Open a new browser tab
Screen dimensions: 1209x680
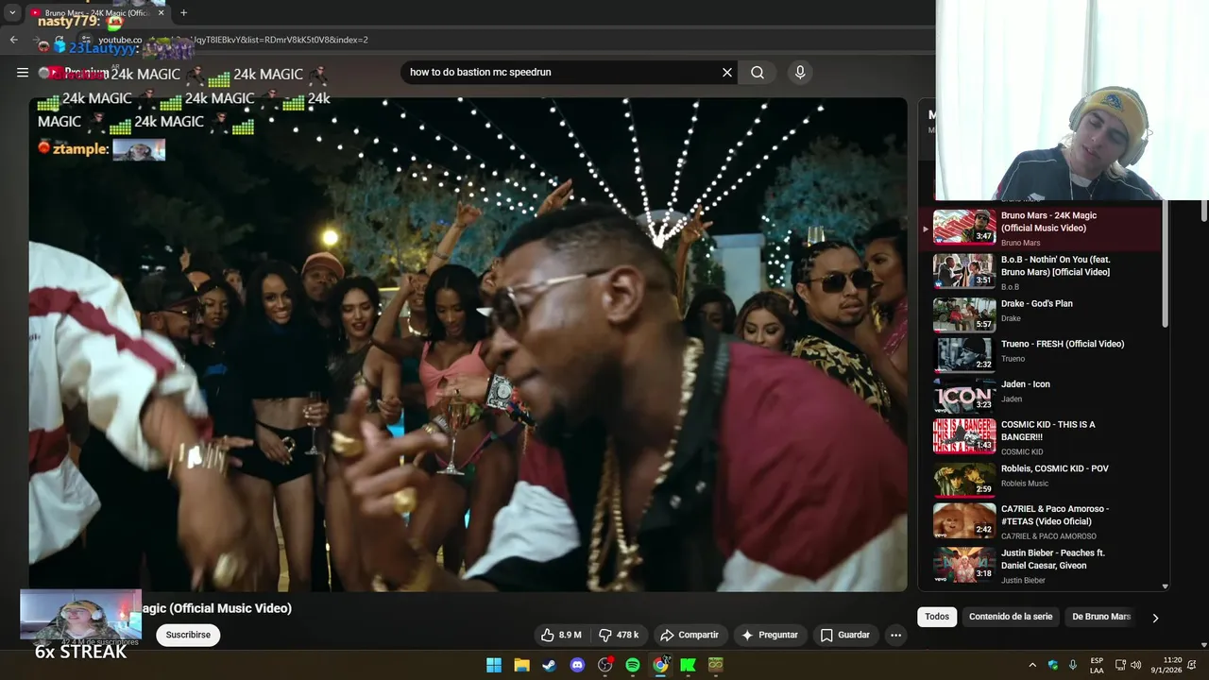[183, 13]
